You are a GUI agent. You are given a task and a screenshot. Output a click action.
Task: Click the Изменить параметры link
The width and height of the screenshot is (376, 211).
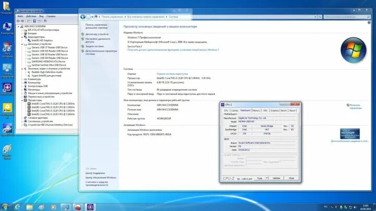pos(355,107)
